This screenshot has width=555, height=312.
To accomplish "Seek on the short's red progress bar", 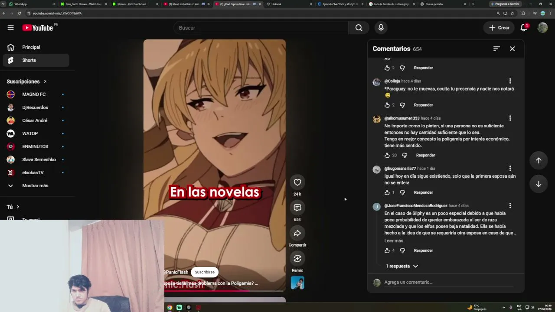I will (215, 290).
